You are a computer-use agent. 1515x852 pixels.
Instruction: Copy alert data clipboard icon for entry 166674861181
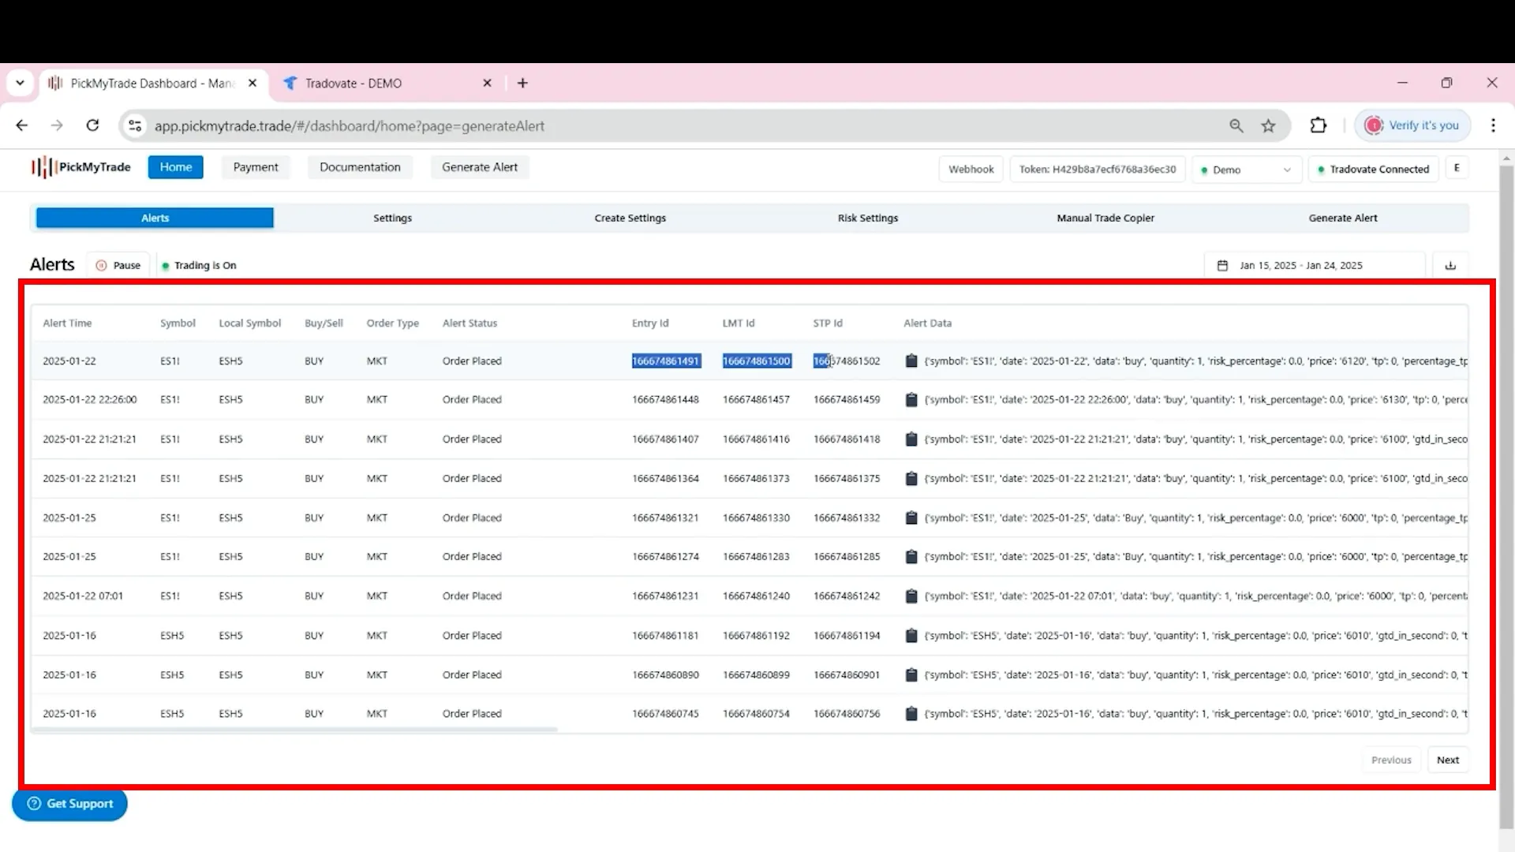pyautogui.click(x=911, y=635)
